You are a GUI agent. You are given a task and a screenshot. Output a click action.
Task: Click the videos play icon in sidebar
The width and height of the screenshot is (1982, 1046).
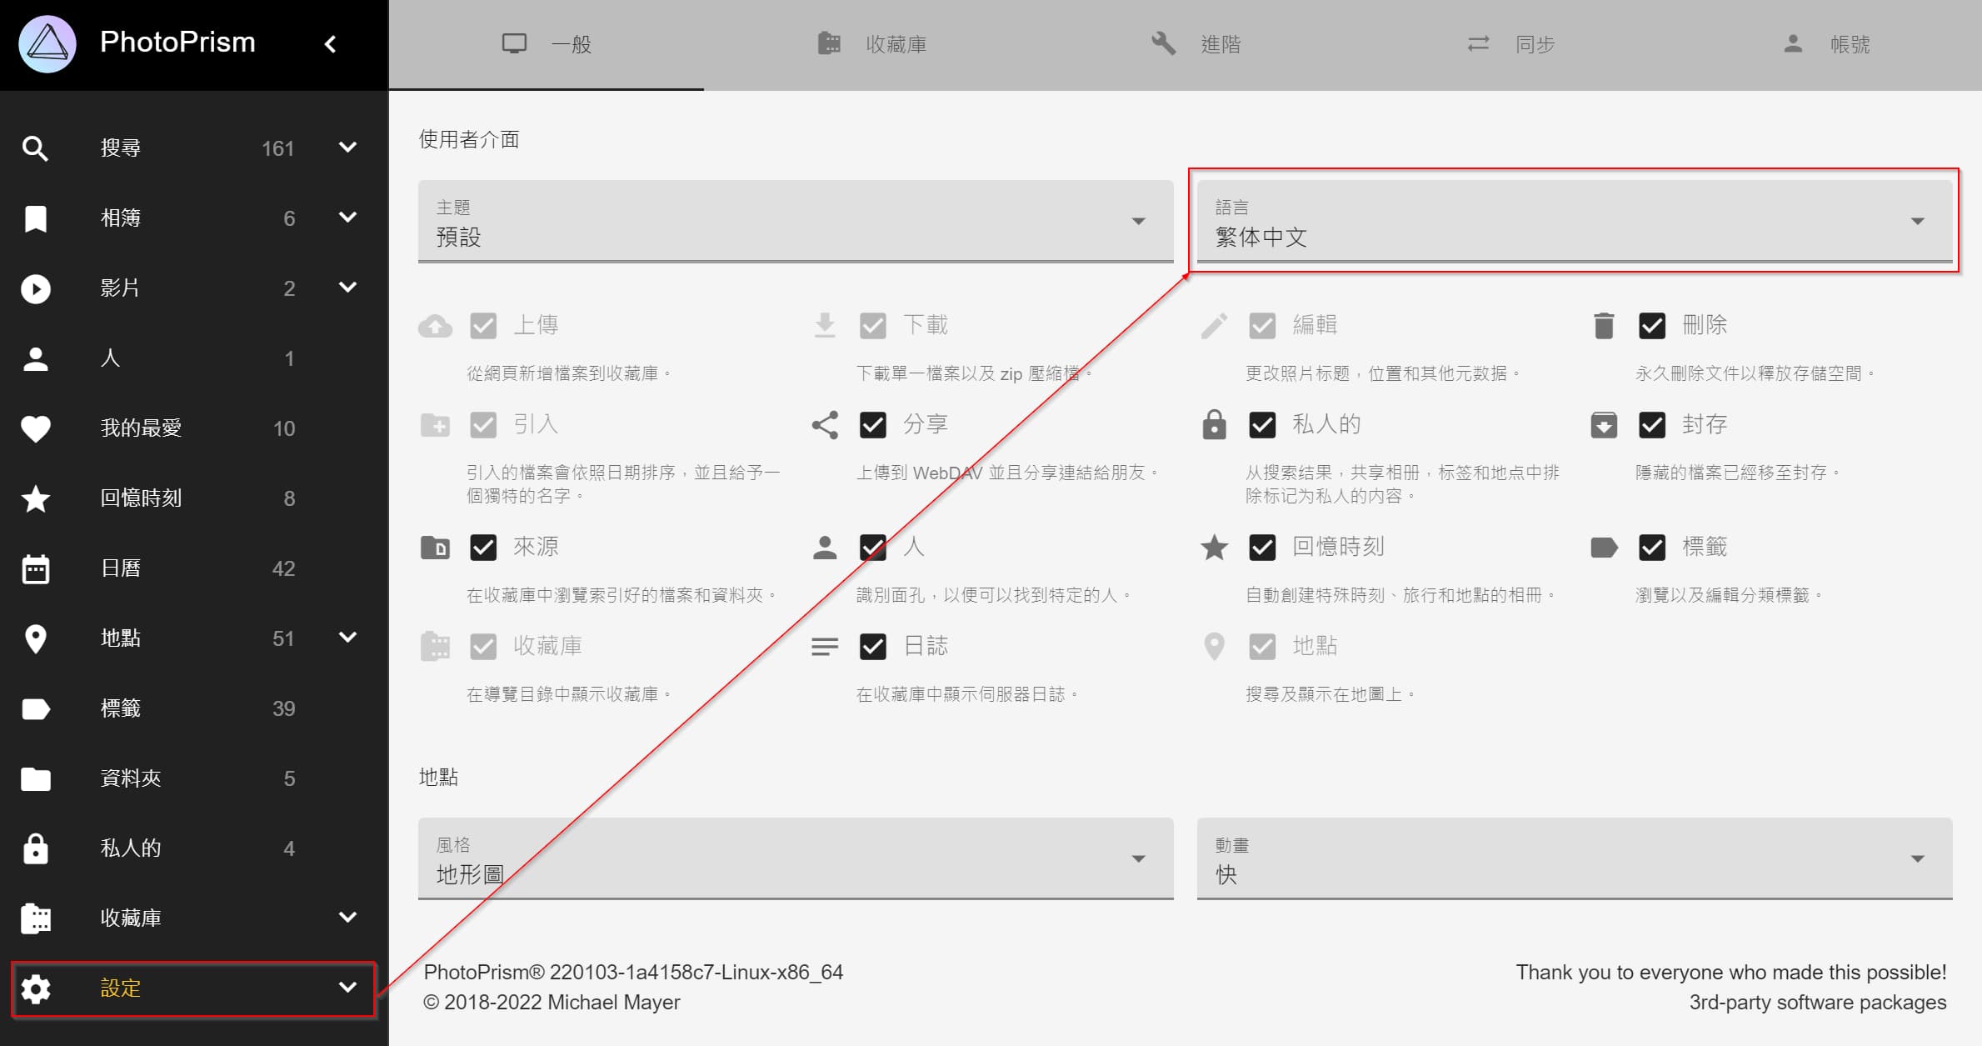pos(35,288)
